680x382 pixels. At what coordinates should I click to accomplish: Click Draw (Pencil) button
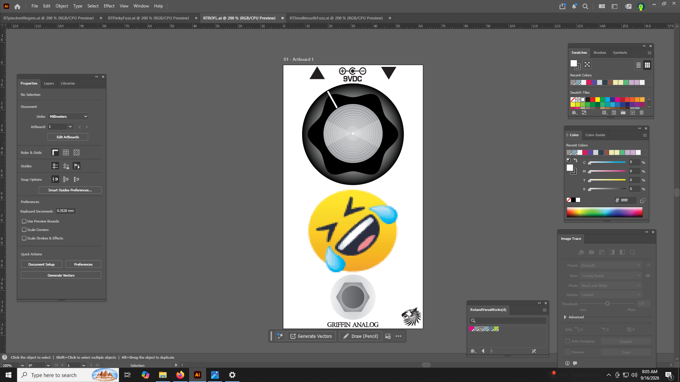coord(361,336)
